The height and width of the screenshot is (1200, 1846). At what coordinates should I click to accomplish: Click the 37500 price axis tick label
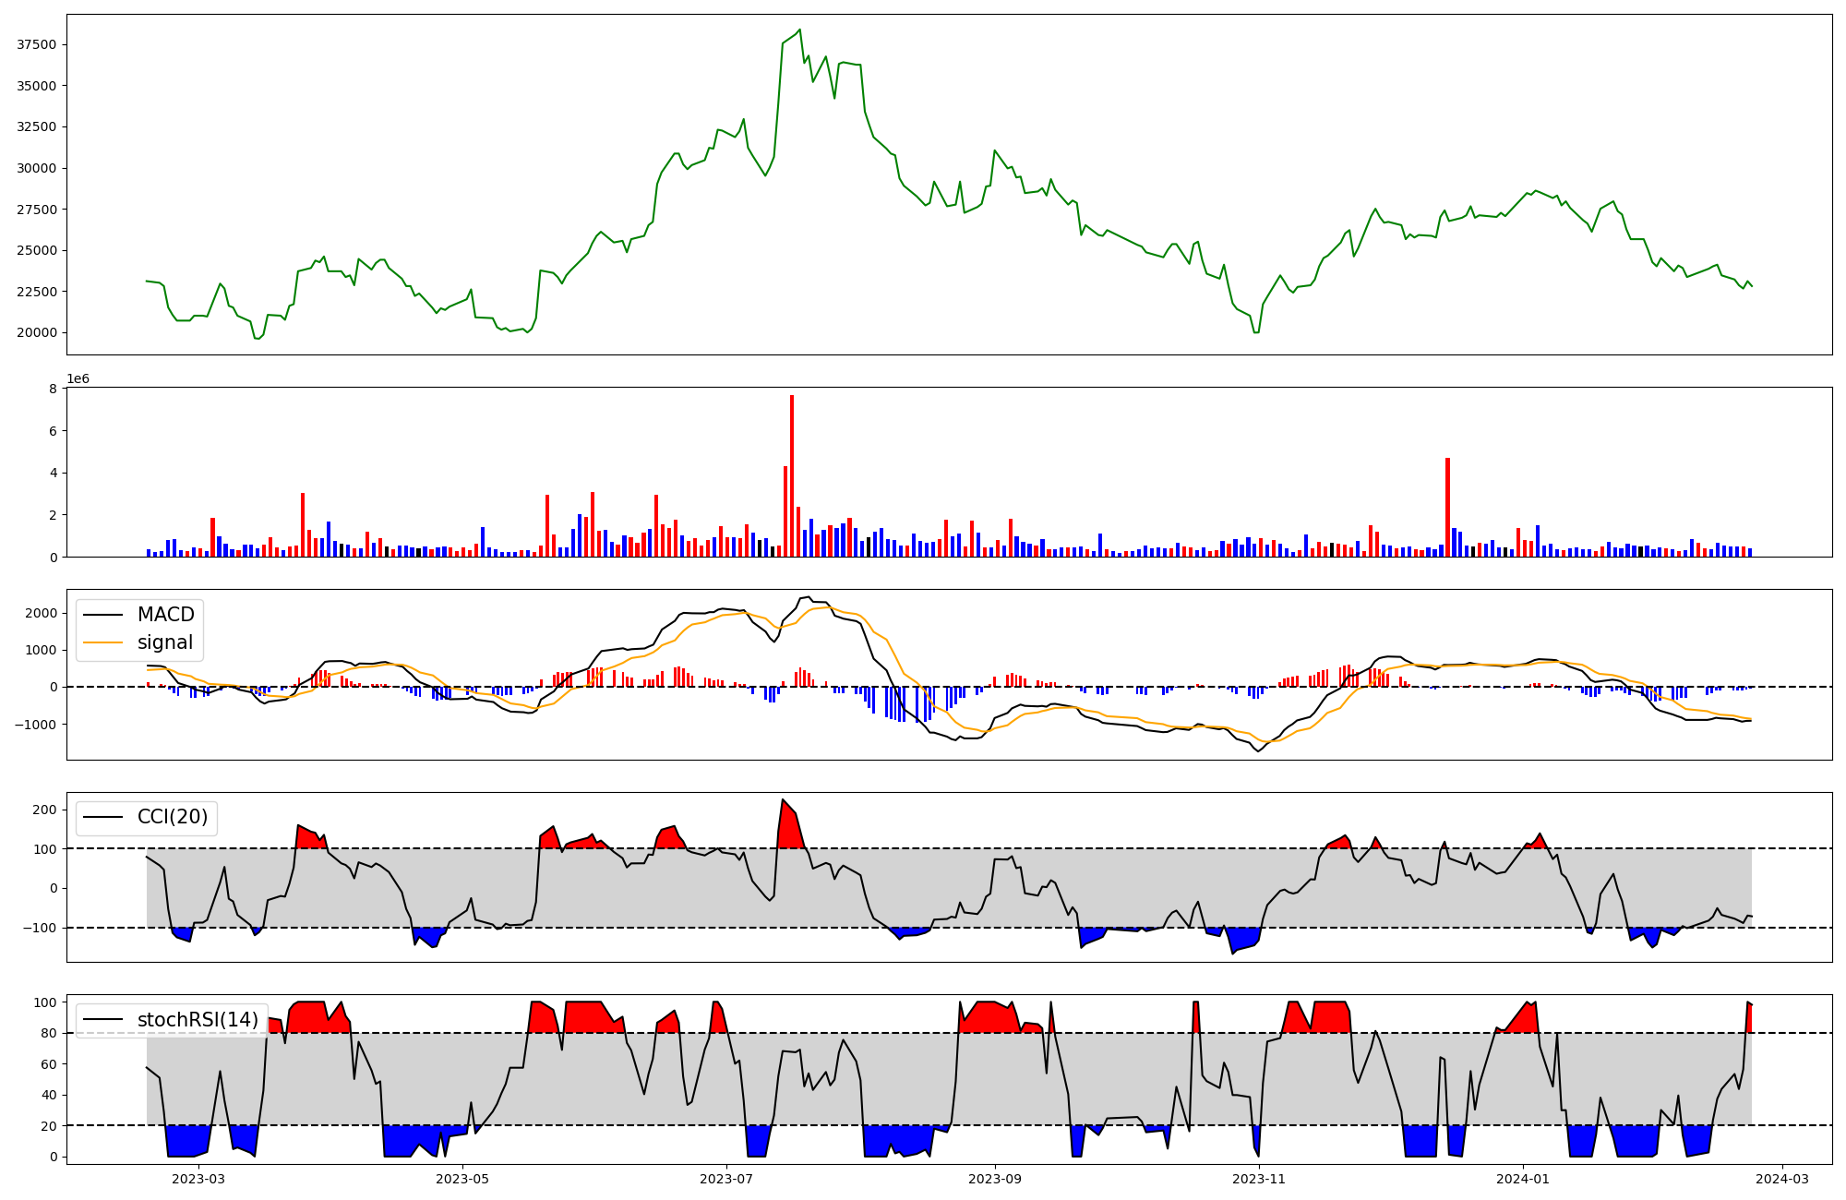coord(38,44)
